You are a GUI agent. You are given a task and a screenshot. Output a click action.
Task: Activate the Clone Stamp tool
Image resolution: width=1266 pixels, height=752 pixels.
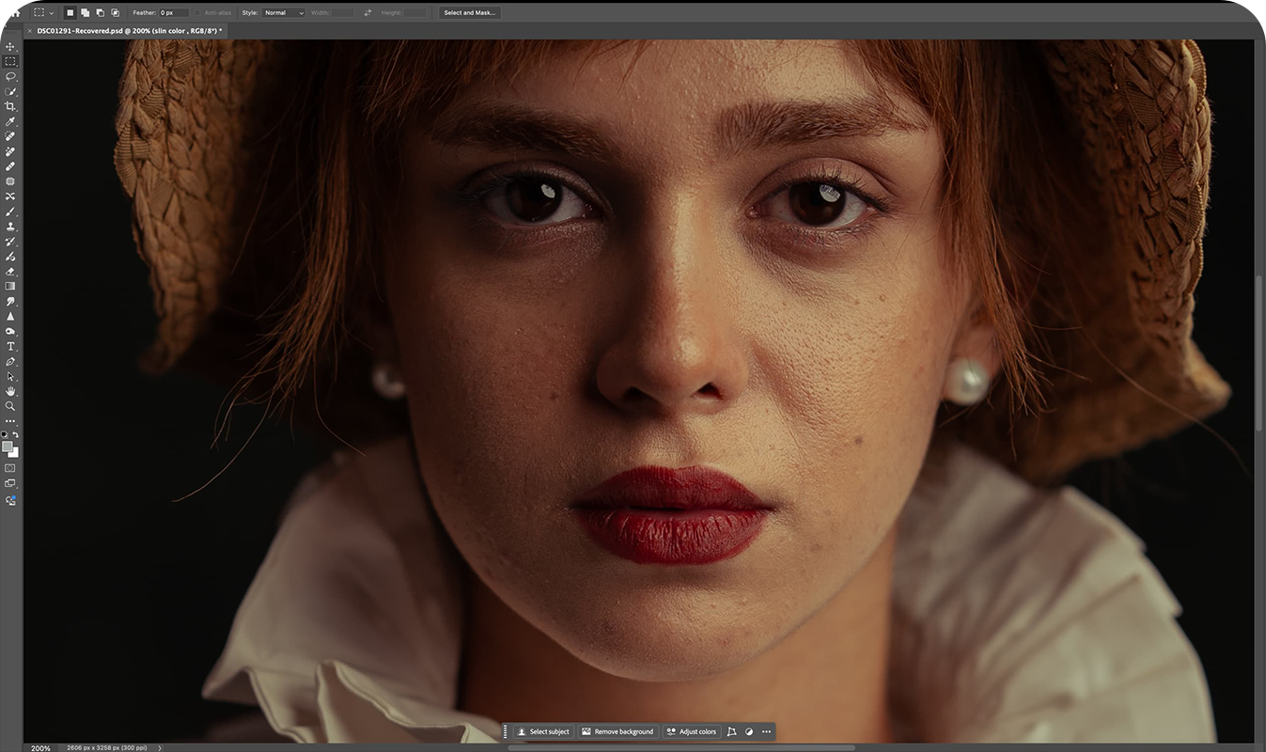point(10,227)
